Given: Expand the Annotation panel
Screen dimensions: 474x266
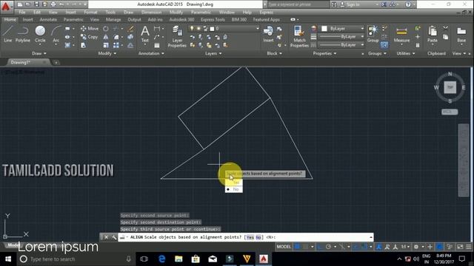Looking at the screenshot, I should (x=151, y=53).
